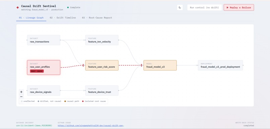The height and width of the screenshot is (129, 270).
Task: Click the 'unaffected' legend entry
Action: (x=28, y=101)
